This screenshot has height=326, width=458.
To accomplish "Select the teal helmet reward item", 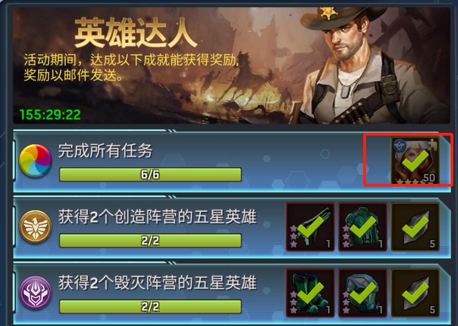I will [363, 293].
